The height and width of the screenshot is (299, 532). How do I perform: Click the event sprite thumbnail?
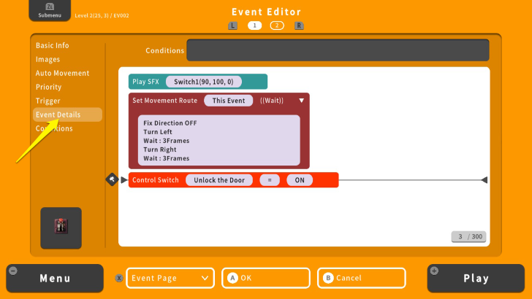point(61,228)
